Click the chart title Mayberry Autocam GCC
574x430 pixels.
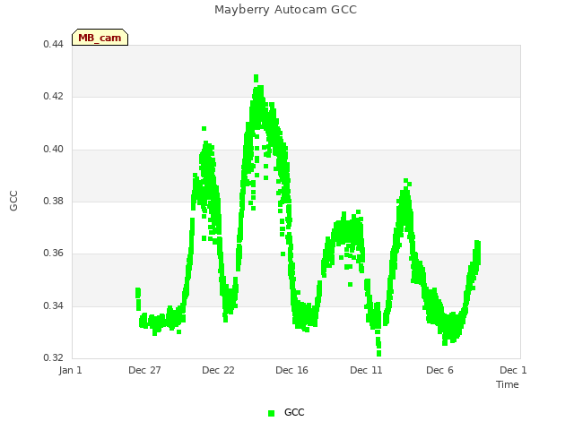[285, 10]
